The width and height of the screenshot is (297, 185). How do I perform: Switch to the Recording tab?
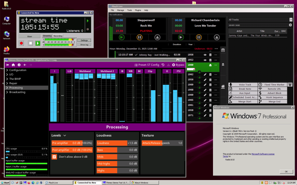coord(58,36)
